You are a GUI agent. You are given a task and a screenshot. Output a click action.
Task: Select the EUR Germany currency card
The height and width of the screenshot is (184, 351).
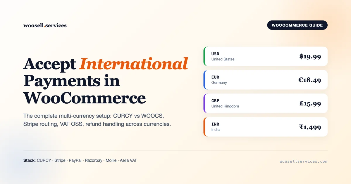click(265, 80)
